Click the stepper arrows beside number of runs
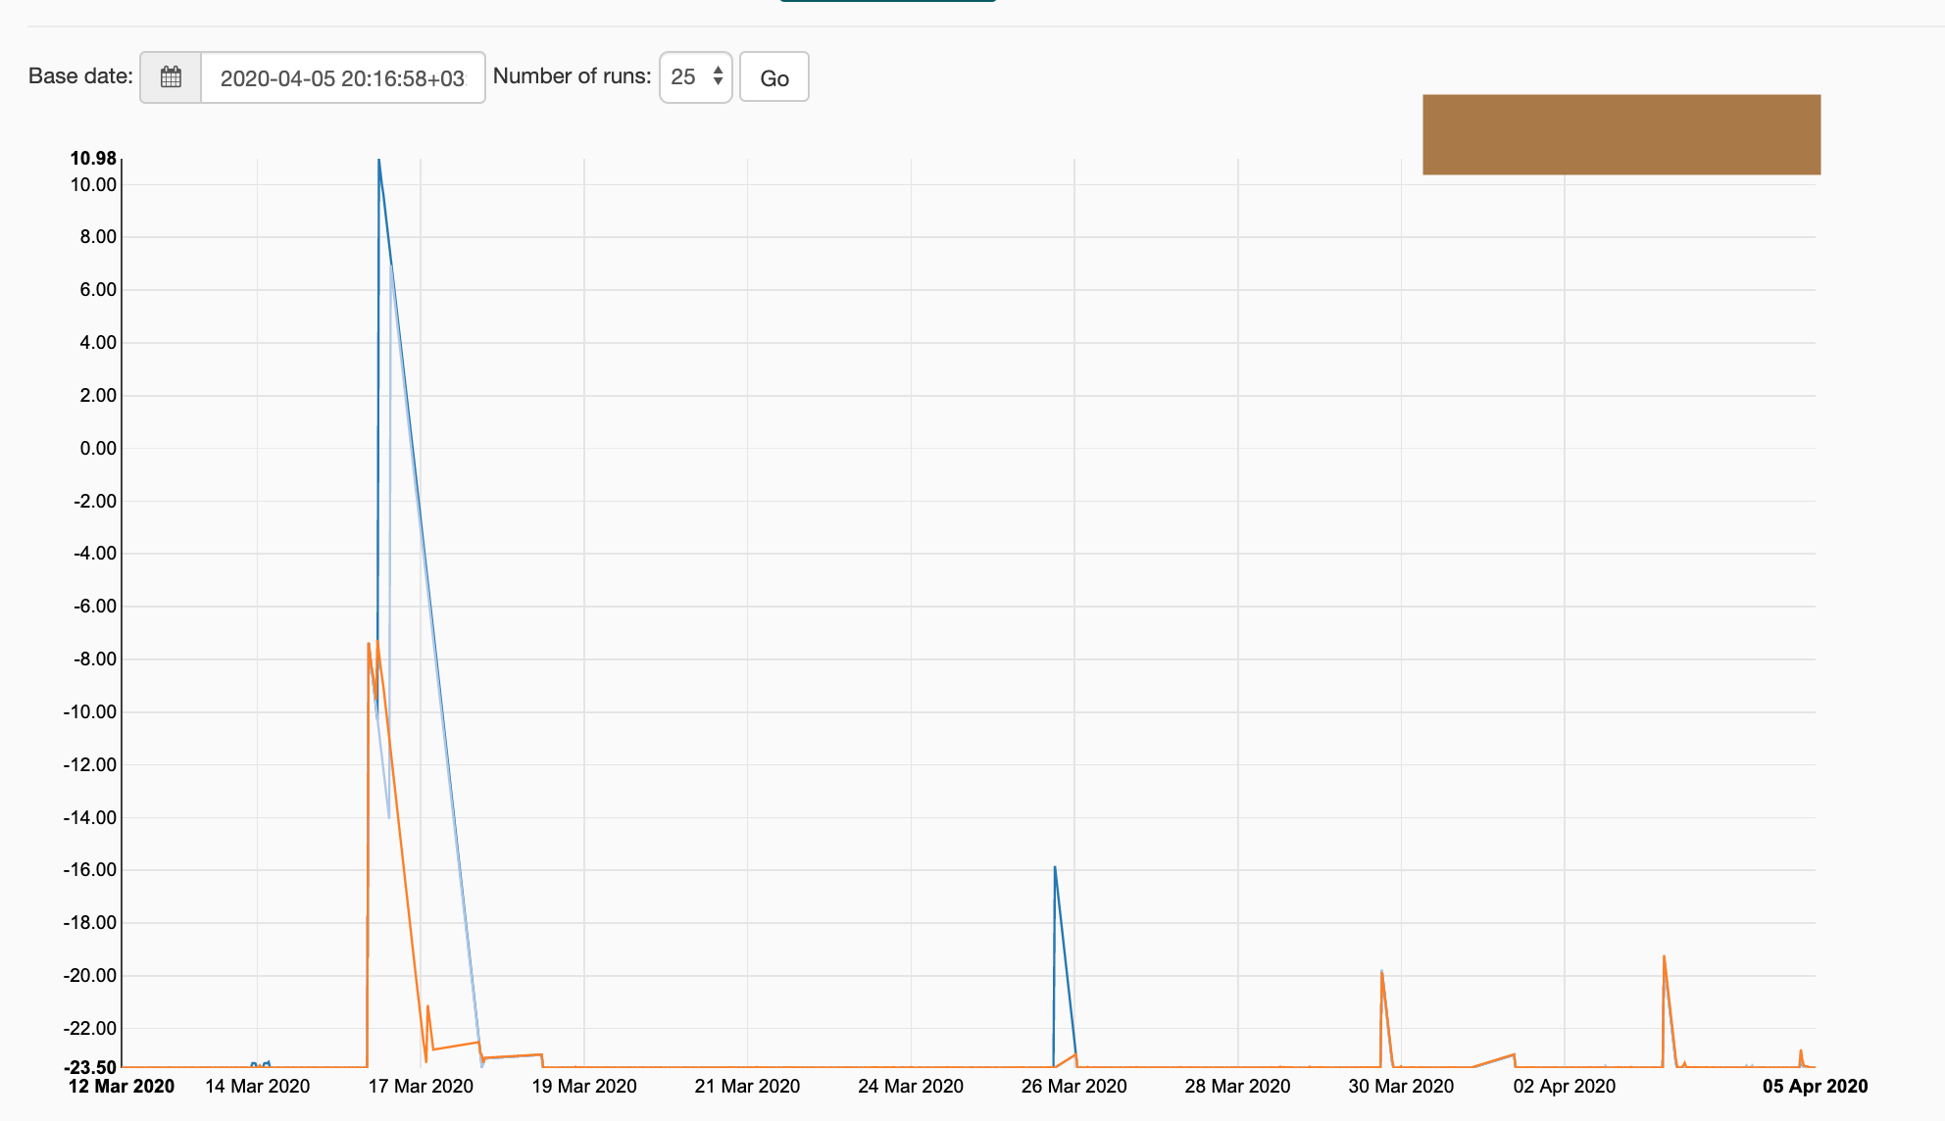Viewport: 1945px width, 1121px height. pos(720,76)
